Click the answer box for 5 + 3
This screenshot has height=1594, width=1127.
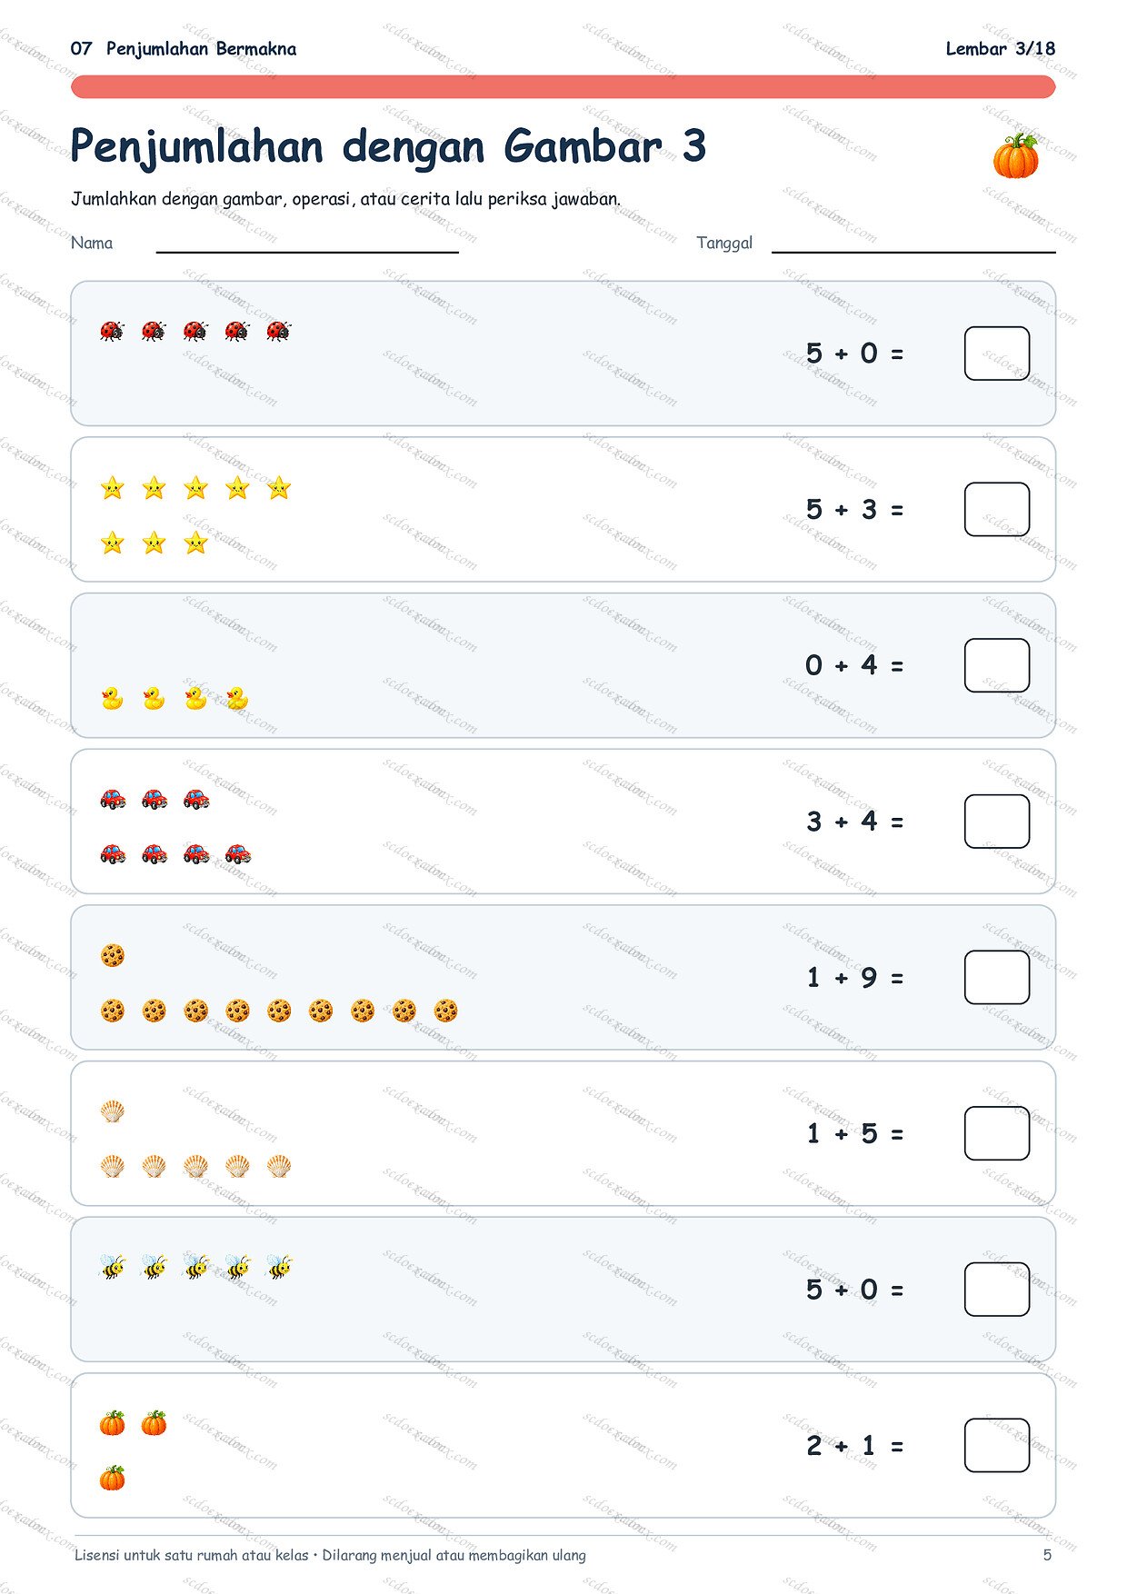point(997,510)
